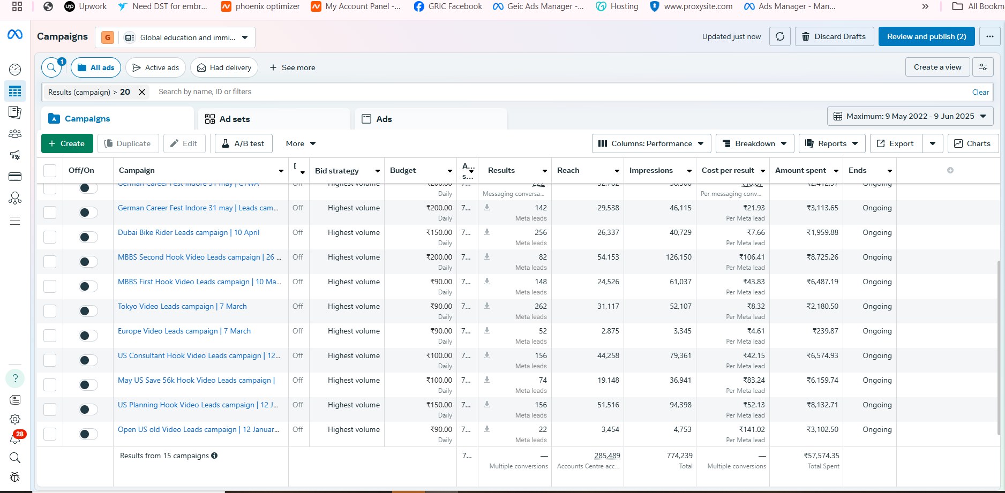Select checkbox for MBBS Second Hook row
The height and width of the screenshot is (493, 1005).
point(50,262)
